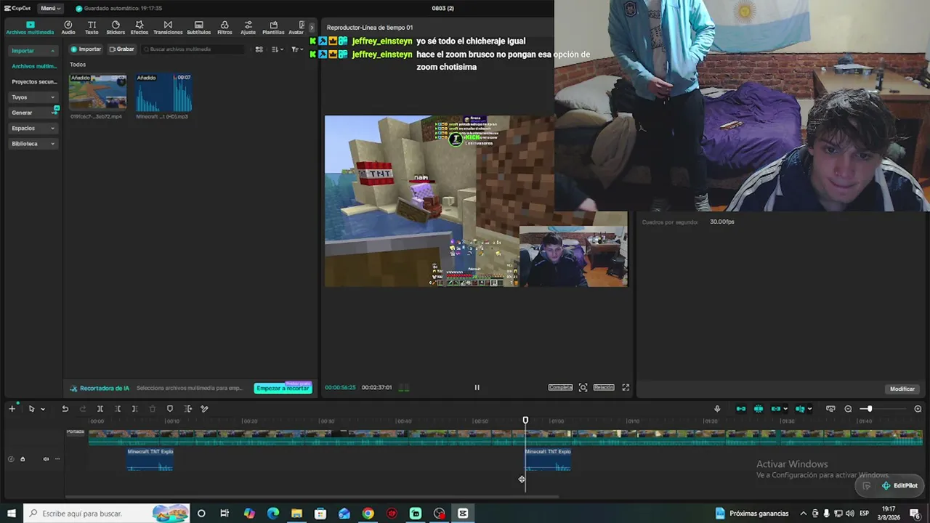
Task: Open the Texto tool panel
Action: [92, 28]
